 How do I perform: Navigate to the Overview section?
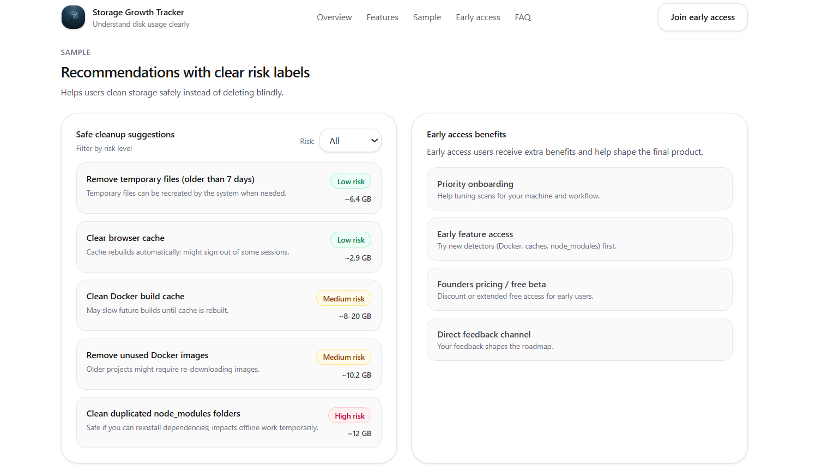pos(334,17)
